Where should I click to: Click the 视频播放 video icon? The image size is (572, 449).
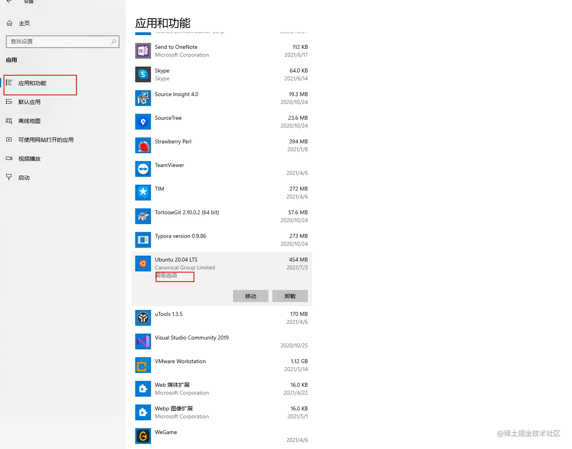(9, 159)
